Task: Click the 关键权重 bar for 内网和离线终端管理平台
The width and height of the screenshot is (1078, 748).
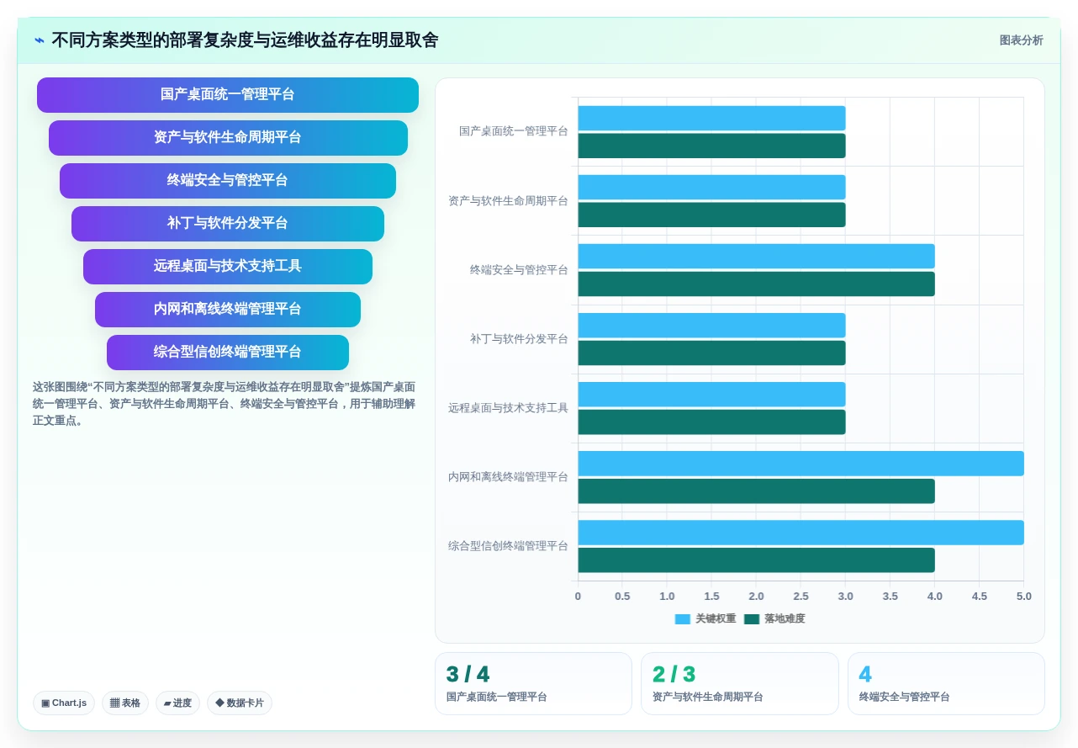Action: (801, 464)
